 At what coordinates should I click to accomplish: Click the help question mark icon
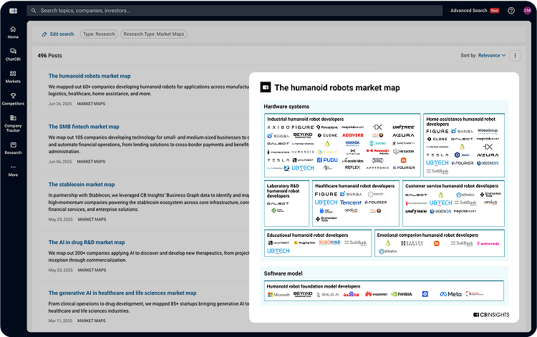(x=511, y=11)
